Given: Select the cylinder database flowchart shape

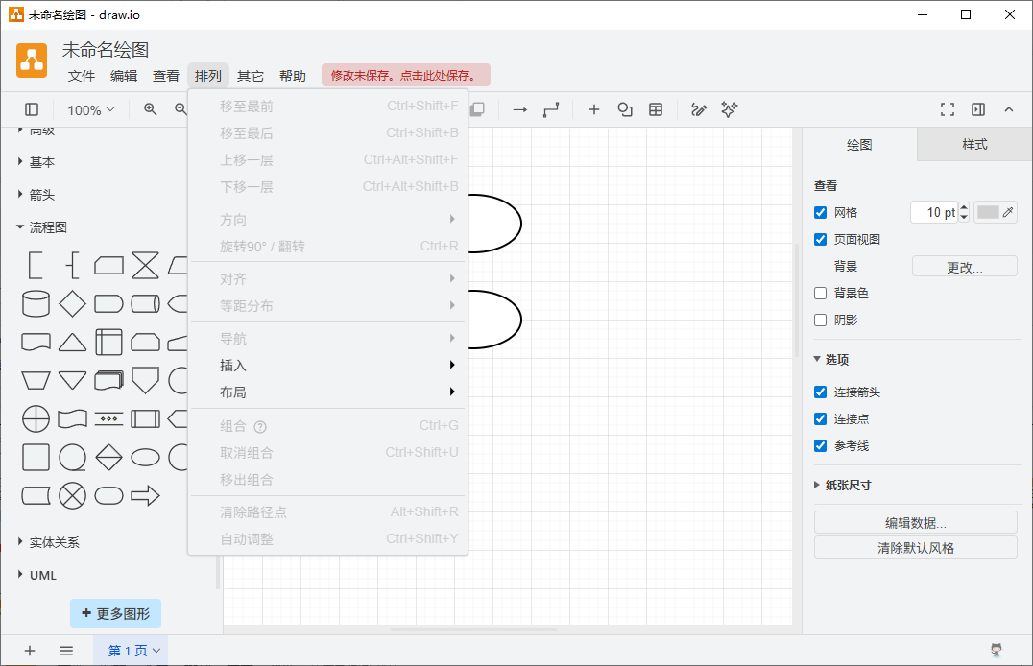Looking at the screenshot, I should 36,303.
